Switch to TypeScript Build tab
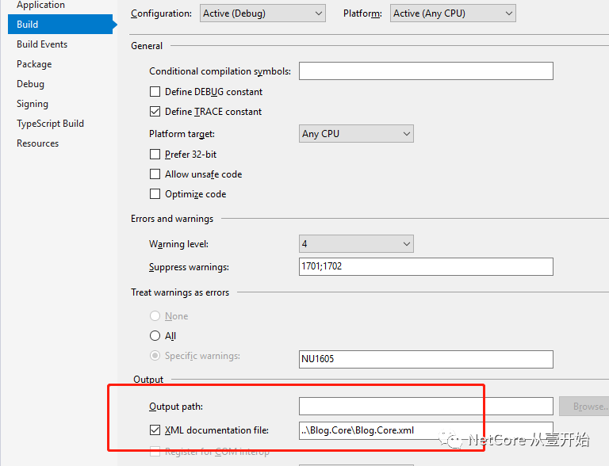This screenshot has width=609, height=466. 50,124
